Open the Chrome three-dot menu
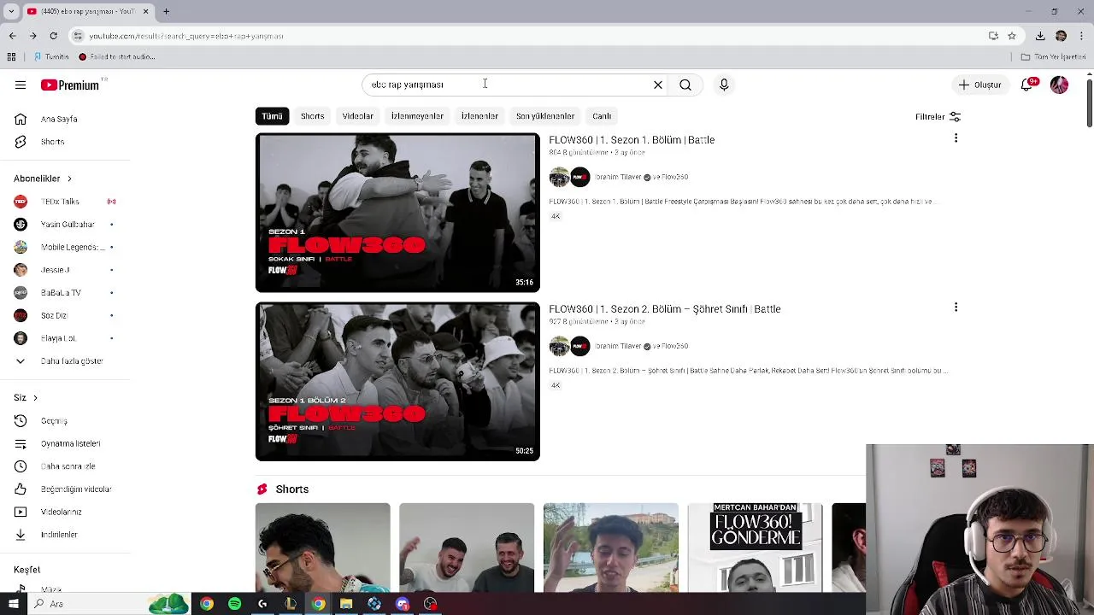The image size is (1094, 615). coord(1082,36)
